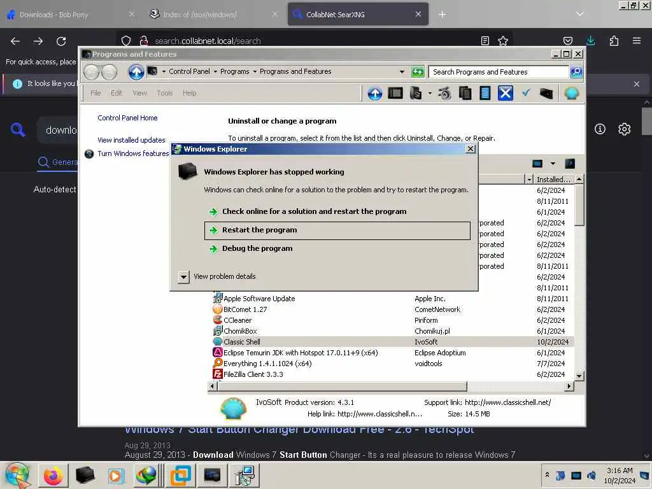Image resolution: width=652 pixels, height=489 pixels.
Task: Expand View problem details arrow
Action: click(183, 277)
